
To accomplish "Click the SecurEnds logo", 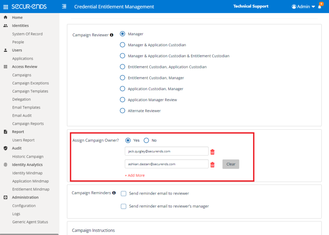I will [29, 6].
